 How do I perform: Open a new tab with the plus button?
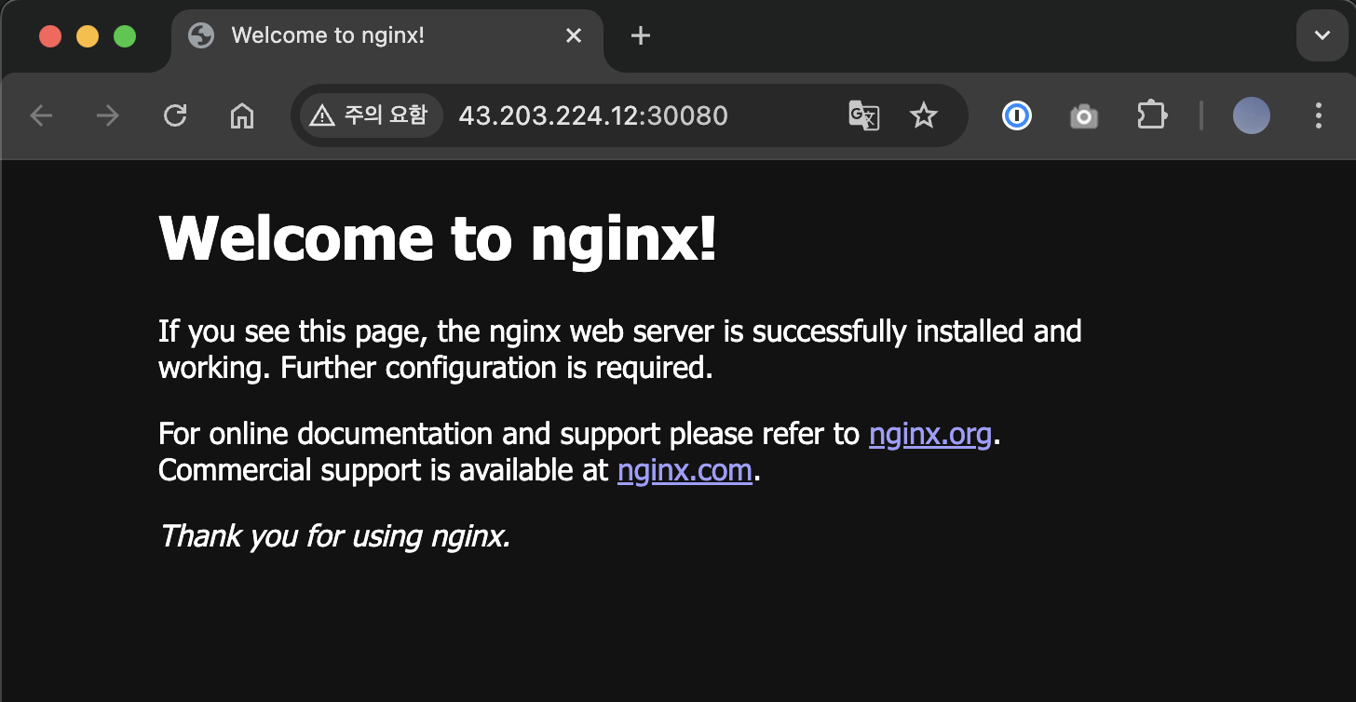point(640,35)
